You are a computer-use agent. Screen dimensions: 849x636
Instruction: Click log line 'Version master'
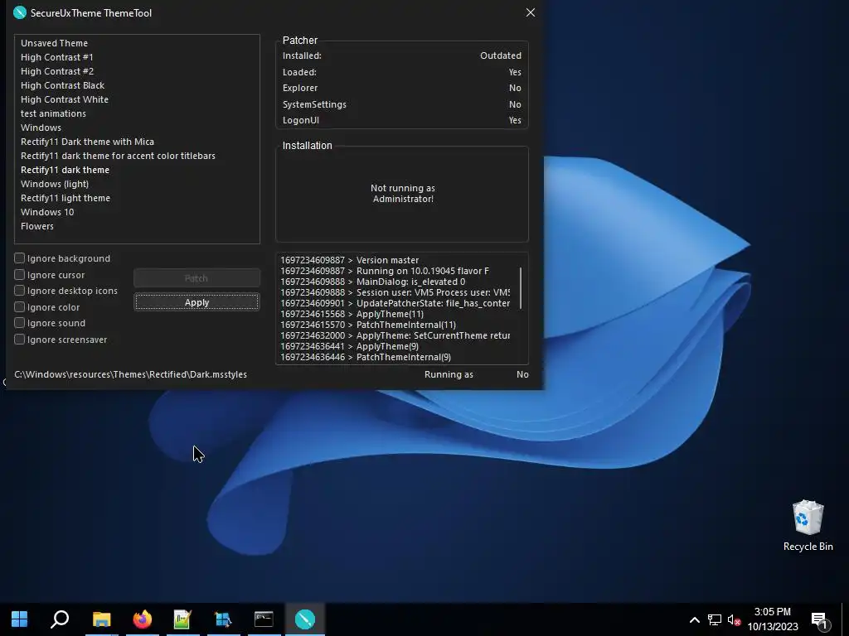click(349, 259)
